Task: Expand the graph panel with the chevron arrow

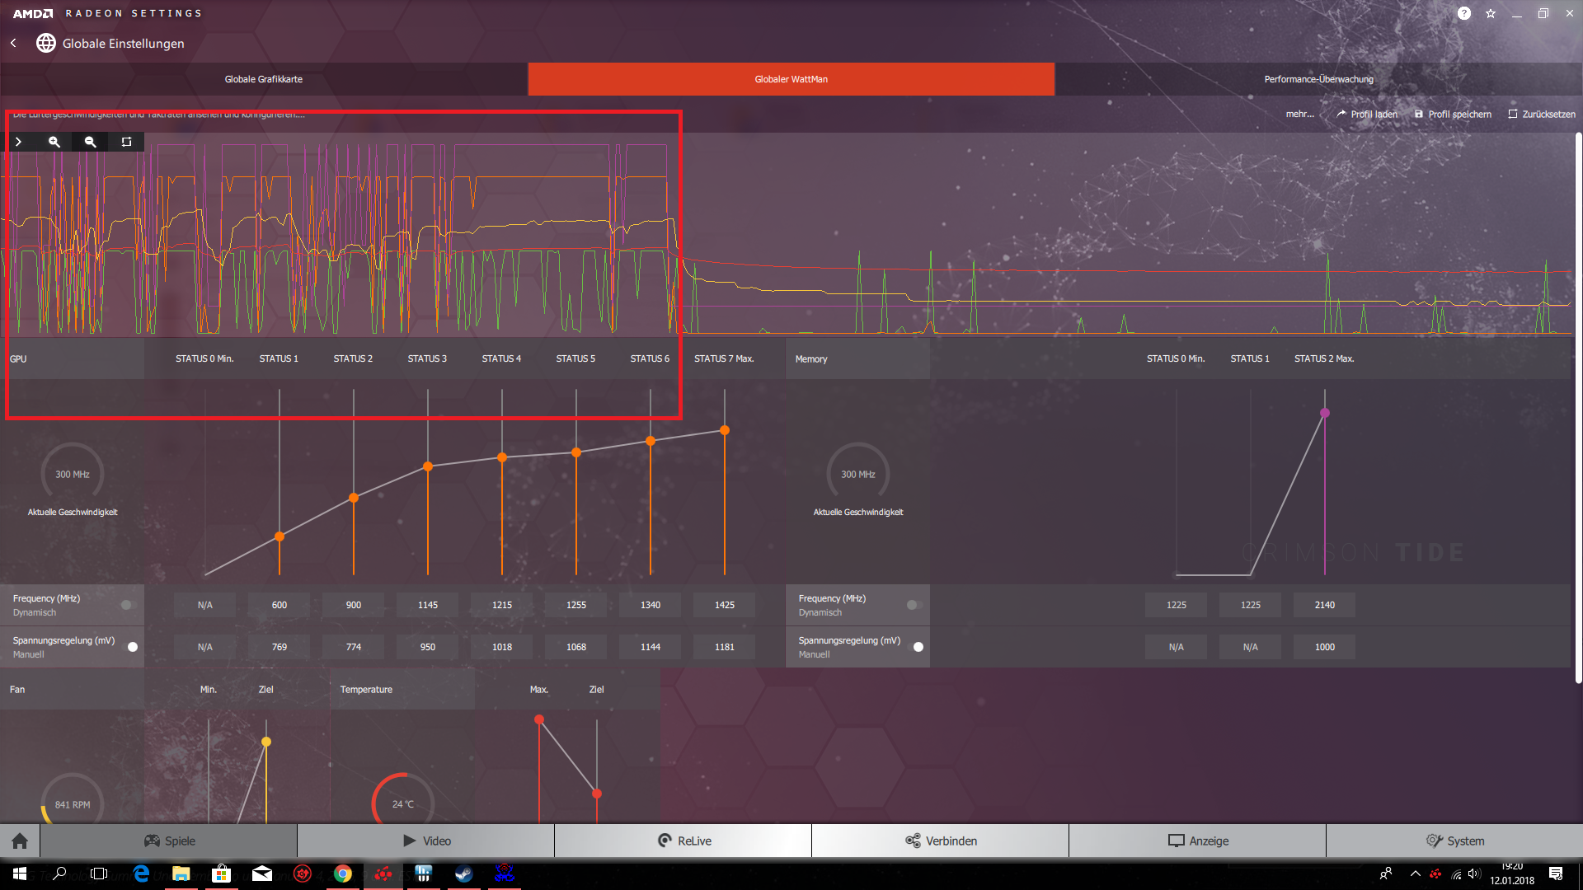Action: (x=18, y=142)
